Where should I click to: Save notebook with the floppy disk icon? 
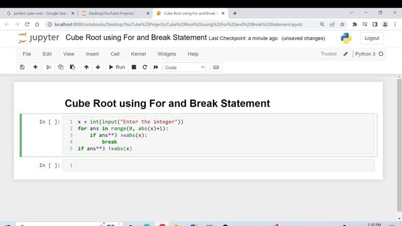tap(23, 67)
